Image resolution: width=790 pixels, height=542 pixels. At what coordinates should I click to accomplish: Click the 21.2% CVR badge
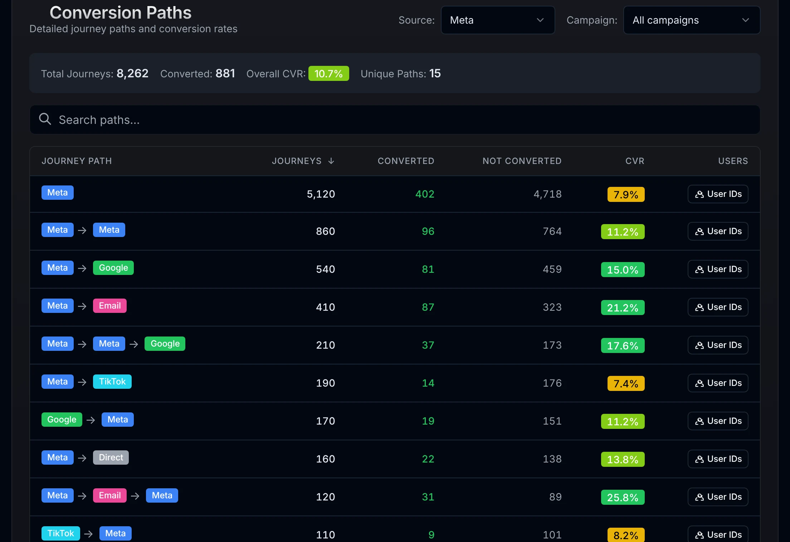[x=623, y=308]
